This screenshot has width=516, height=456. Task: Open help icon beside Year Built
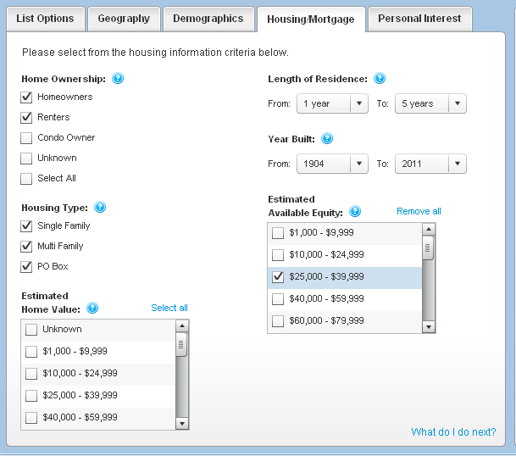point(327,139)
